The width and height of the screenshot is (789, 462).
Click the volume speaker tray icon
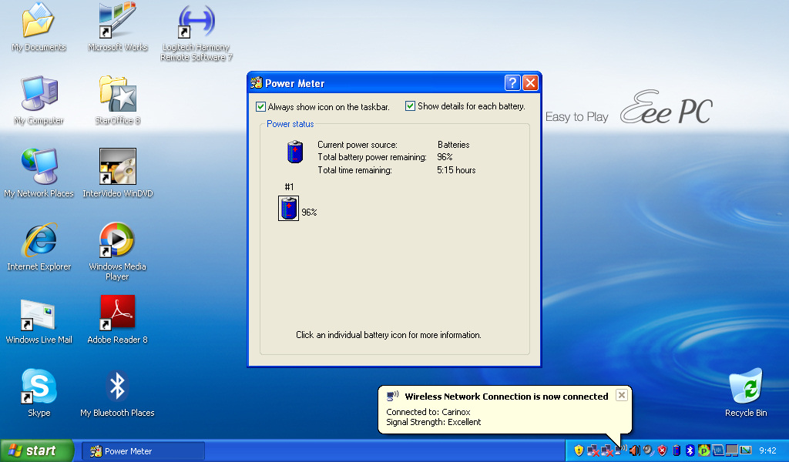(634, 450)
